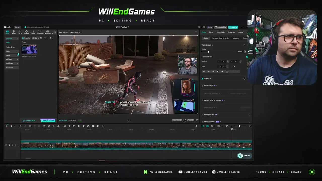Click the microphone record voiceover icon
This screenshot has height=181, width=322.
coord(196,126)
